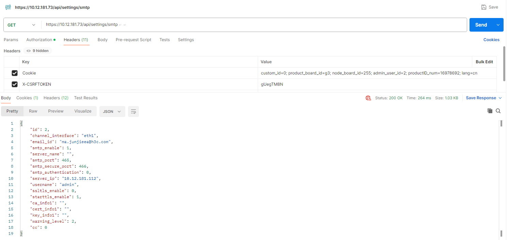This screenshot has height=240, width=508.
Task: Open the Cookies link
Action: tap(491, 40)
